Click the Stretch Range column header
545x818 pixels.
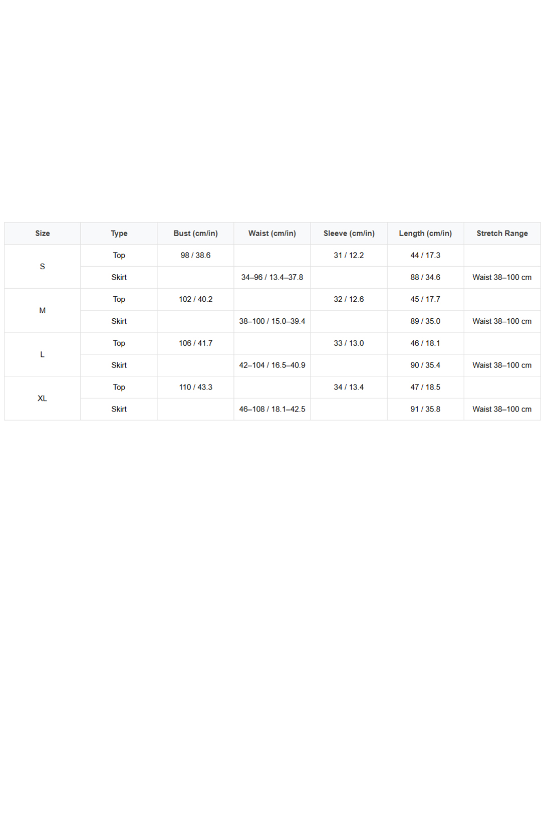click(x=502, y=233)
